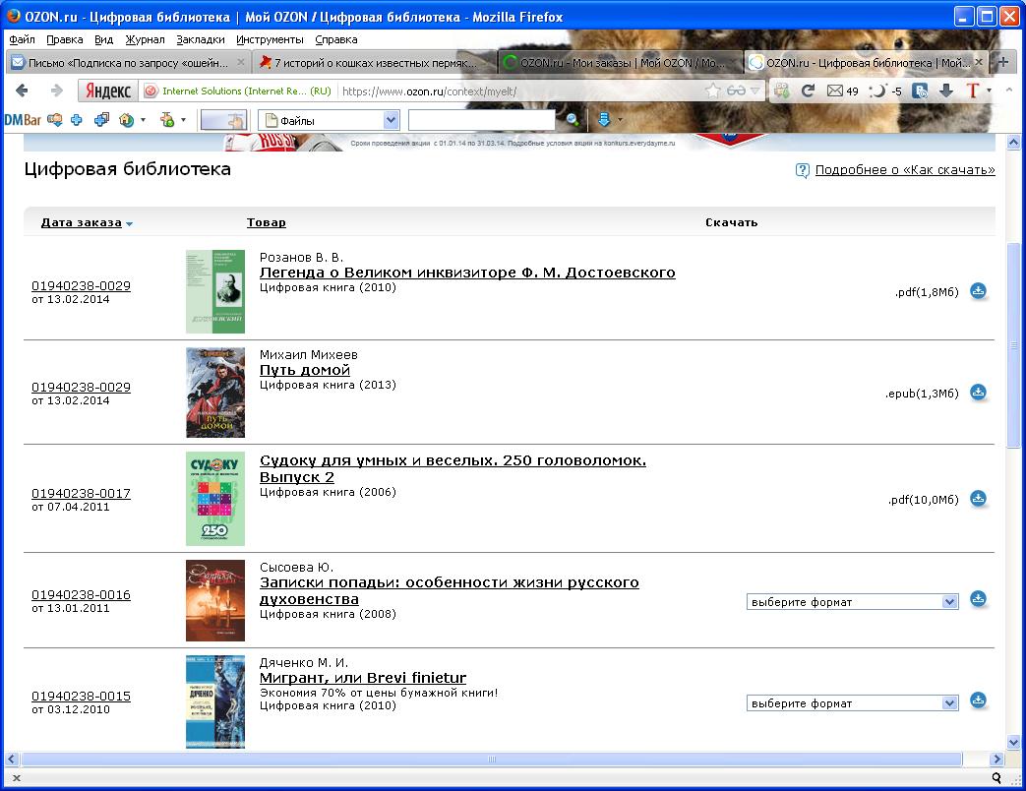Viewport: 1026px width, 791px height.
Task: Open the Файл menu
Action: point(23,39)
